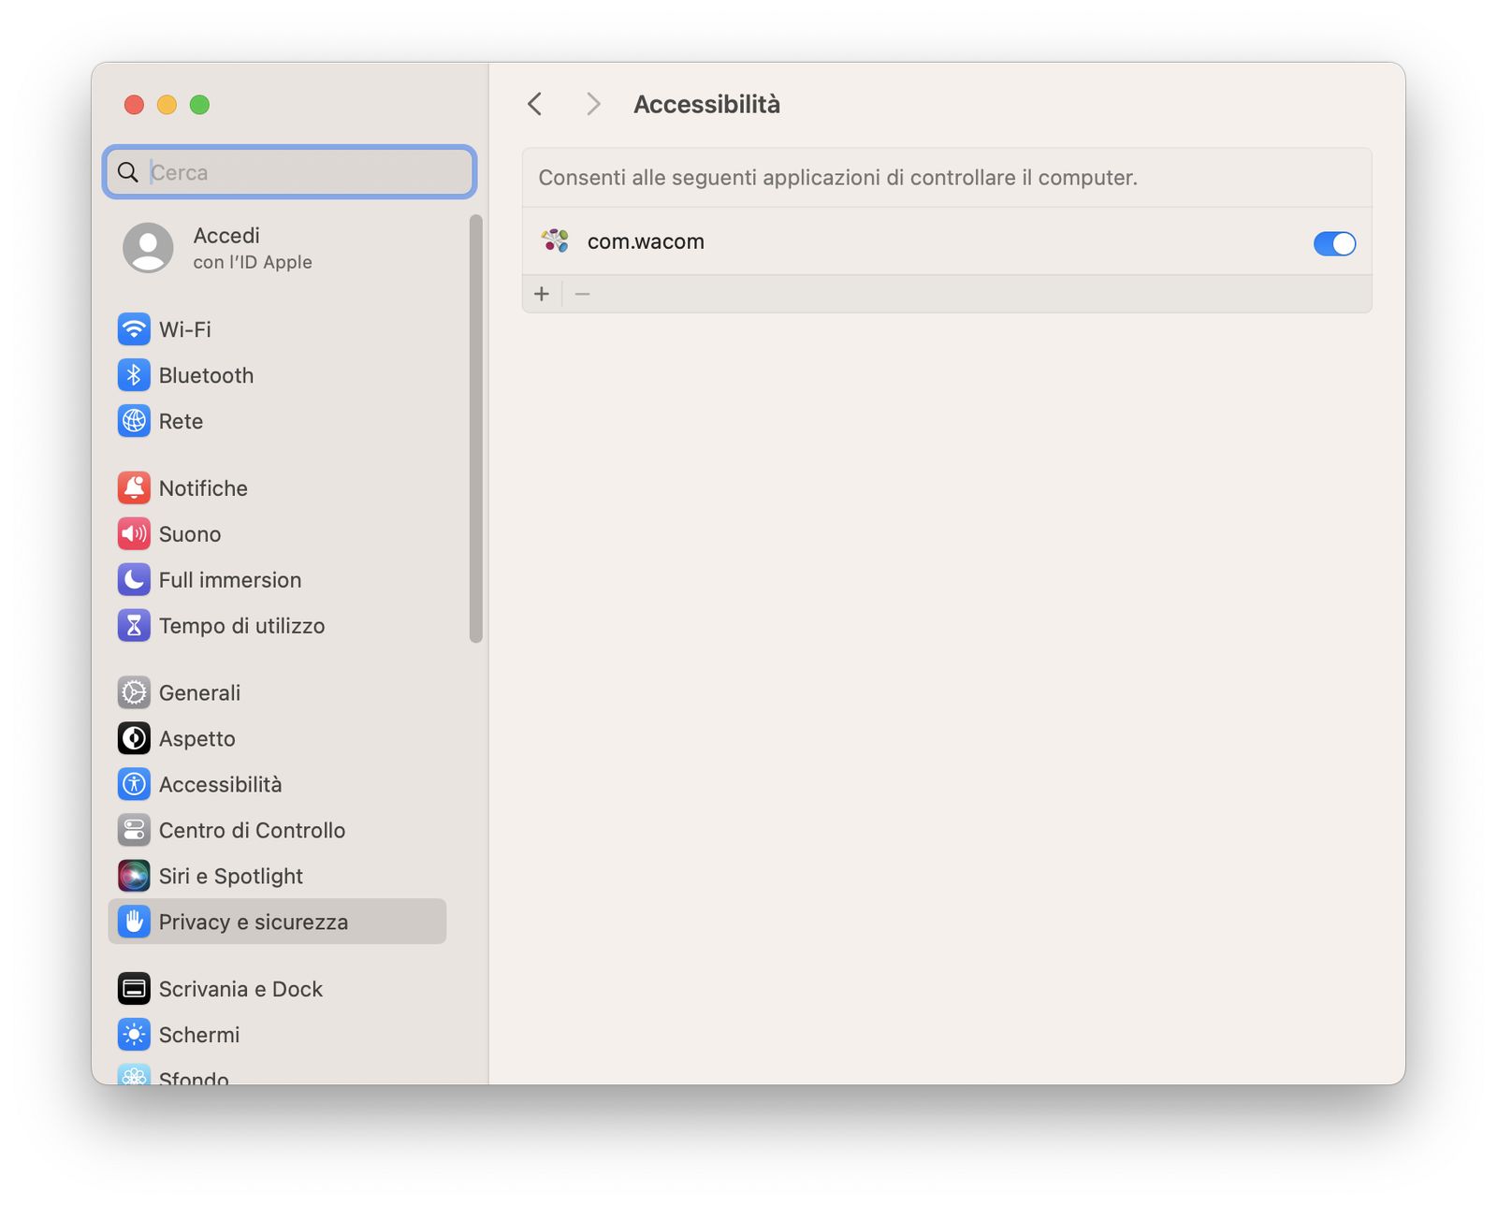This screenshot has width=1497, height=1206.
Task: Open Wi-Fi settings via its icon
Action: click(134, 329)
